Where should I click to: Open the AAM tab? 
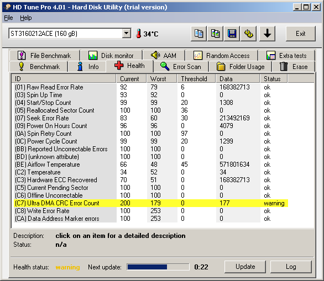pos(164,56)
